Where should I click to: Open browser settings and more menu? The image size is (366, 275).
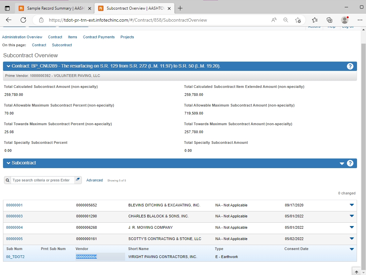point(360,20)
